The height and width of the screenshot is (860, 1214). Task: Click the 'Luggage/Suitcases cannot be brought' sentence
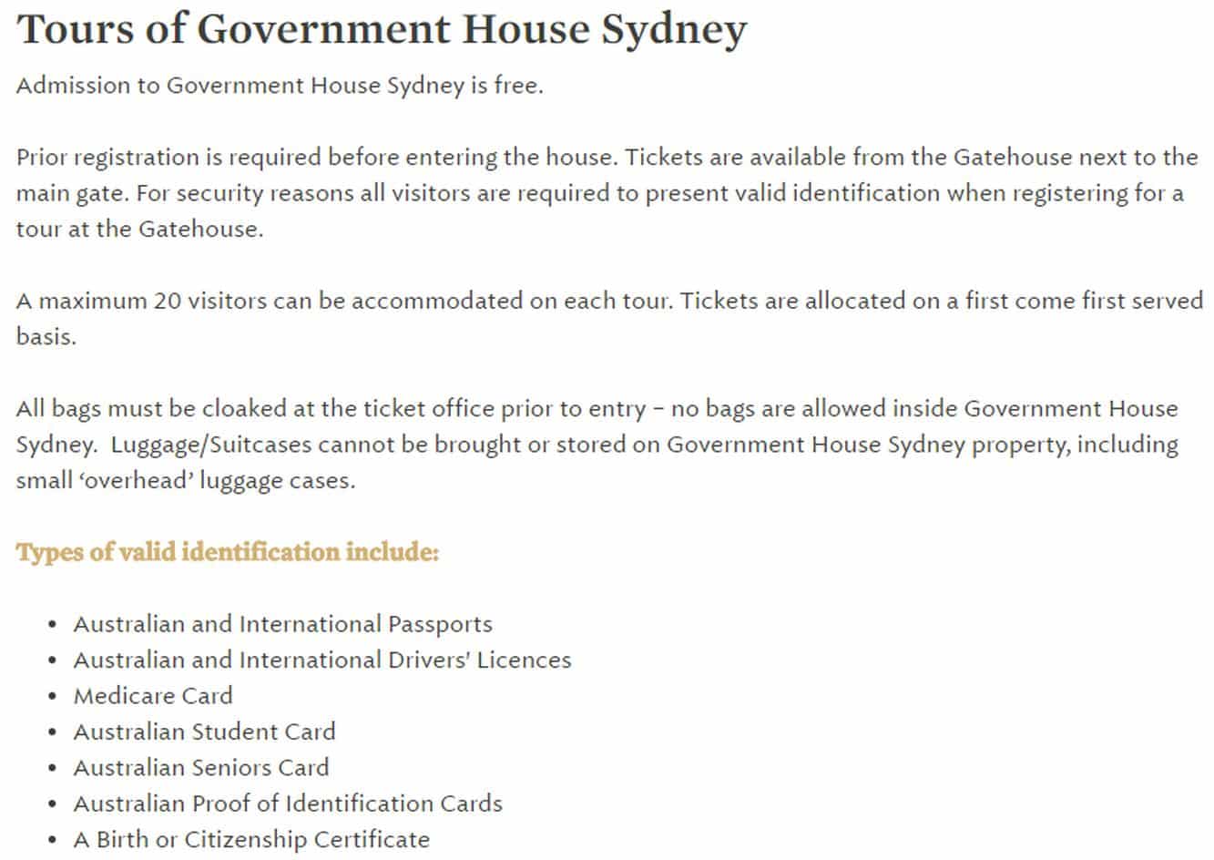tap(597, 462)
